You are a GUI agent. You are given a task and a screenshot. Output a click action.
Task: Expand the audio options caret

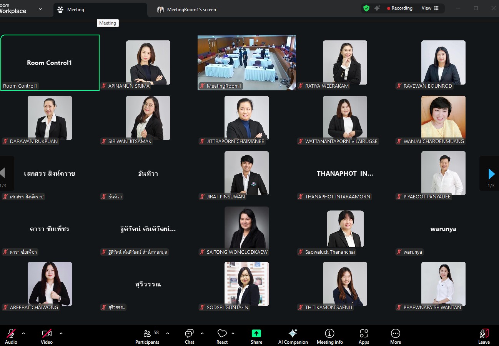pos(23,333)
